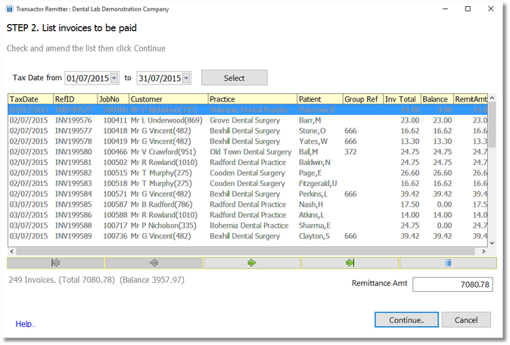Select invoice INV199589
The width and height of the screenshot is (510, 345).
pos(248,236)
